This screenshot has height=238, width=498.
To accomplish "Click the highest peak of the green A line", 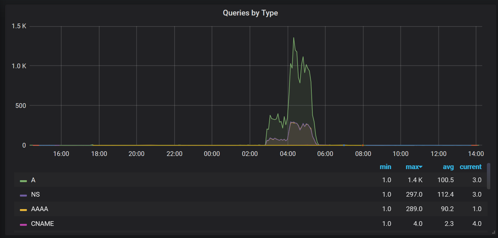I will tap(294, 38).
